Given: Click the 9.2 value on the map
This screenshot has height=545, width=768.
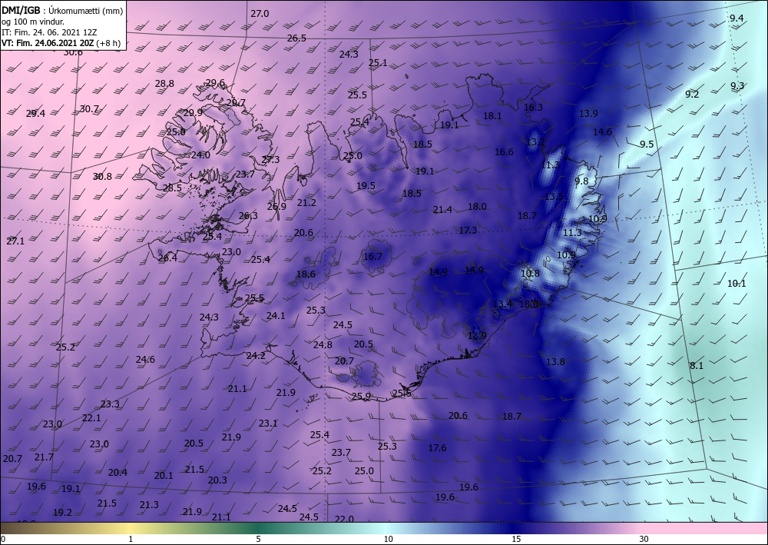Looking at the screenshot, I should pyautogui.click(x=692, y=94).
